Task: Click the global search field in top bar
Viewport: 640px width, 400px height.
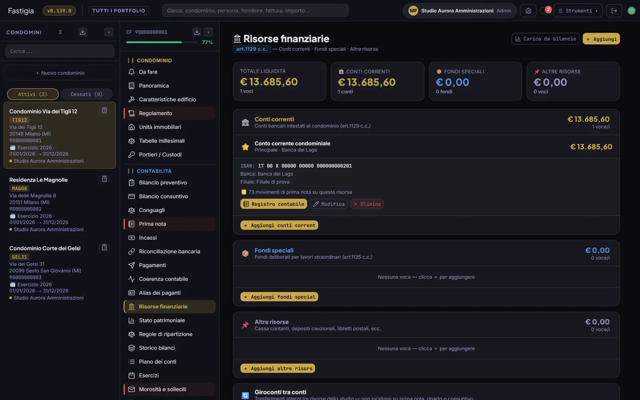Action: click(255, 11)
